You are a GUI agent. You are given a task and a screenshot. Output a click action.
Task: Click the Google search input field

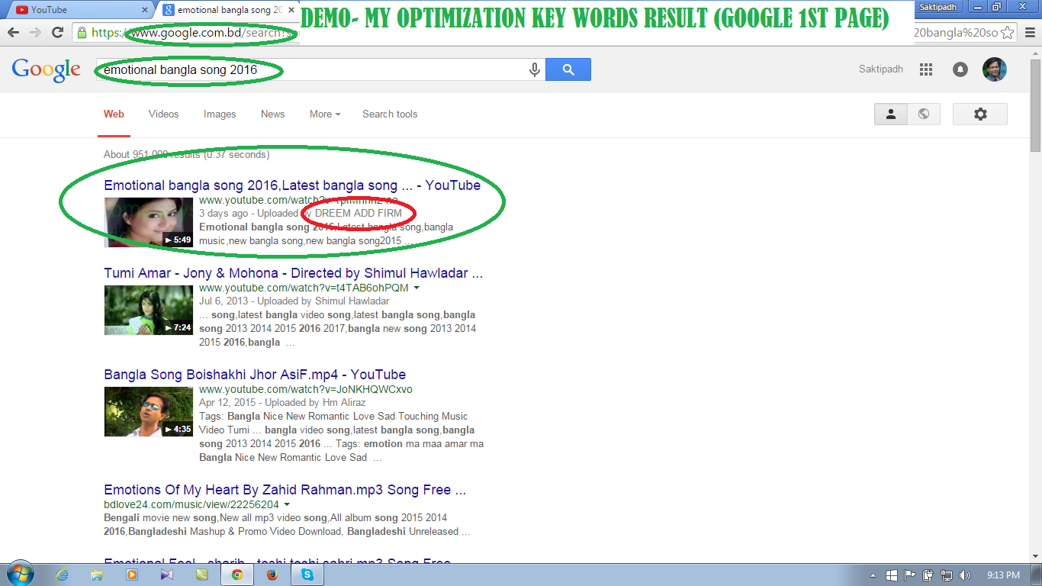pos(313,69)
